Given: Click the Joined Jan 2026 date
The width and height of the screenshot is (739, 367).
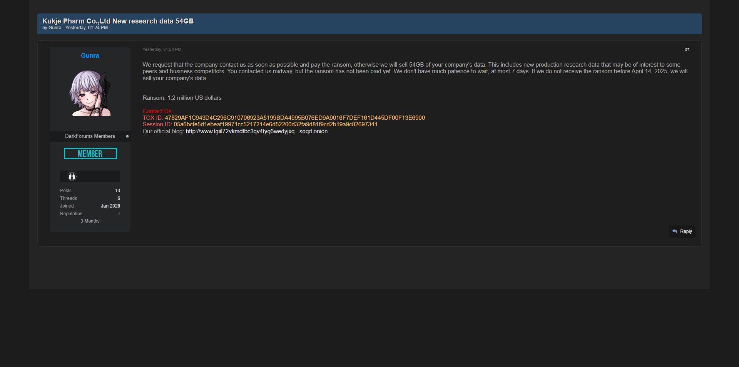Looking at the screenshot, I should [x=110, y=206].
